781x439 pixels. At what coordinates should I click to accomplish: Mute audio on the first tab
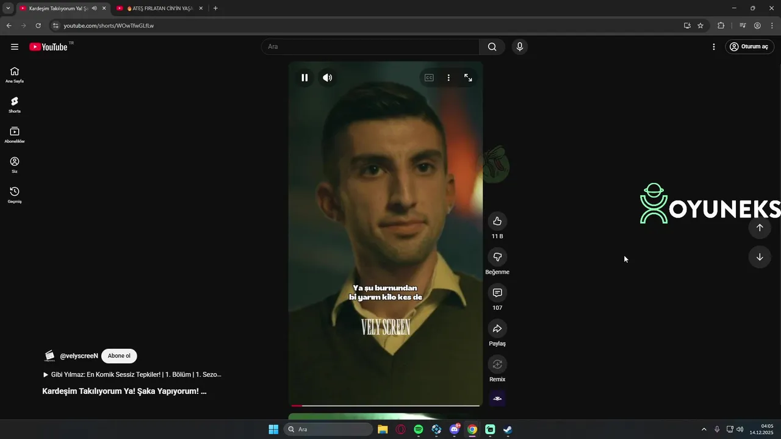tap(94, 9)
